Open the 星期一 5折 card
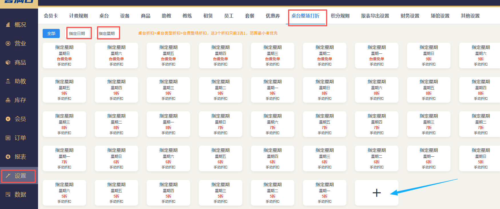500x209 pixels. [325, 193]
